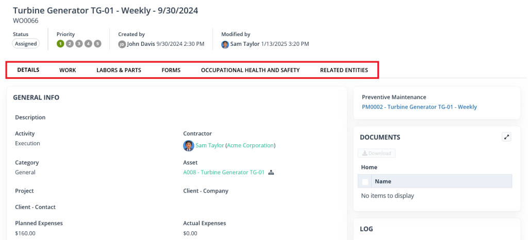Set priority to level 4
The image size is (528, 240).
pos(88,44)
